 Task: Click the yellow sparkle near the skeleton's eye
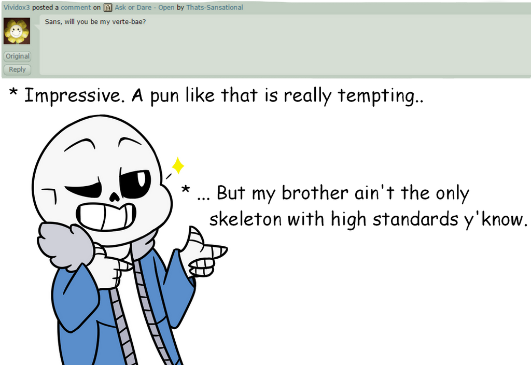click(178, 166)
